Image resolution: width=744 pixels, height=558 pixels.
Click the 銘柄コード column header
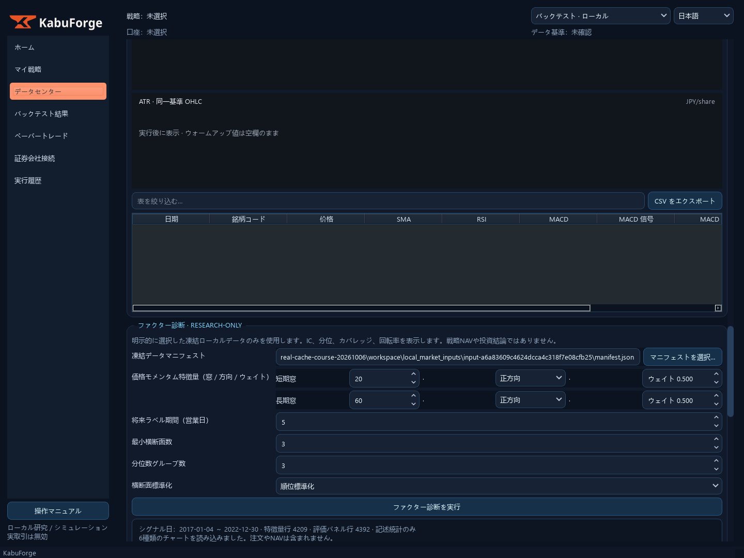(x=249, y=219)
